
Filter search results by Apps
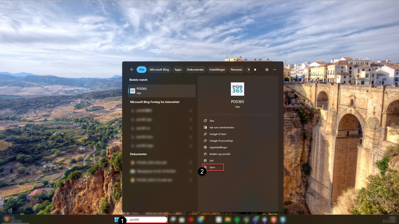178,70
